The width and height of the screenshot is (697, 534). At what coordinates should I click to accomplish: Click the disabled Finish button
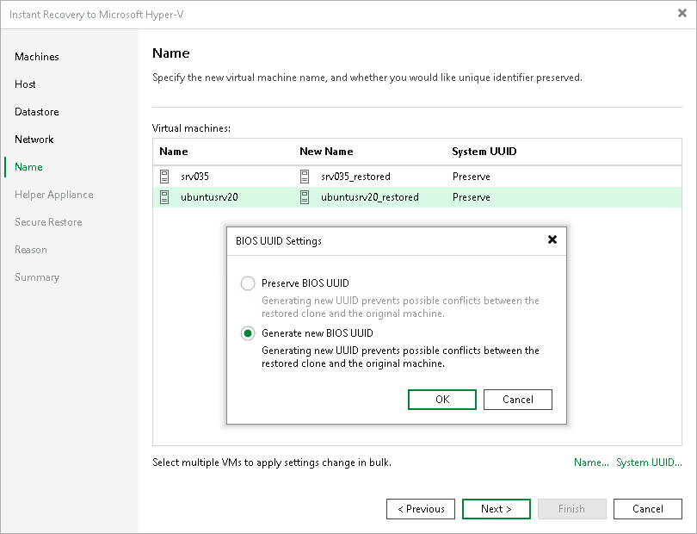572,509
